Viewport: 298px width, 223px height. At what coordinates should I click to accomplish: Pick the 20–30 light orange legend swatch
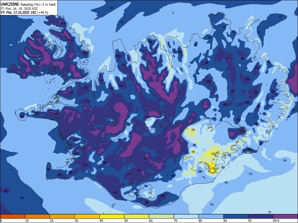click(x=62, y=216)
